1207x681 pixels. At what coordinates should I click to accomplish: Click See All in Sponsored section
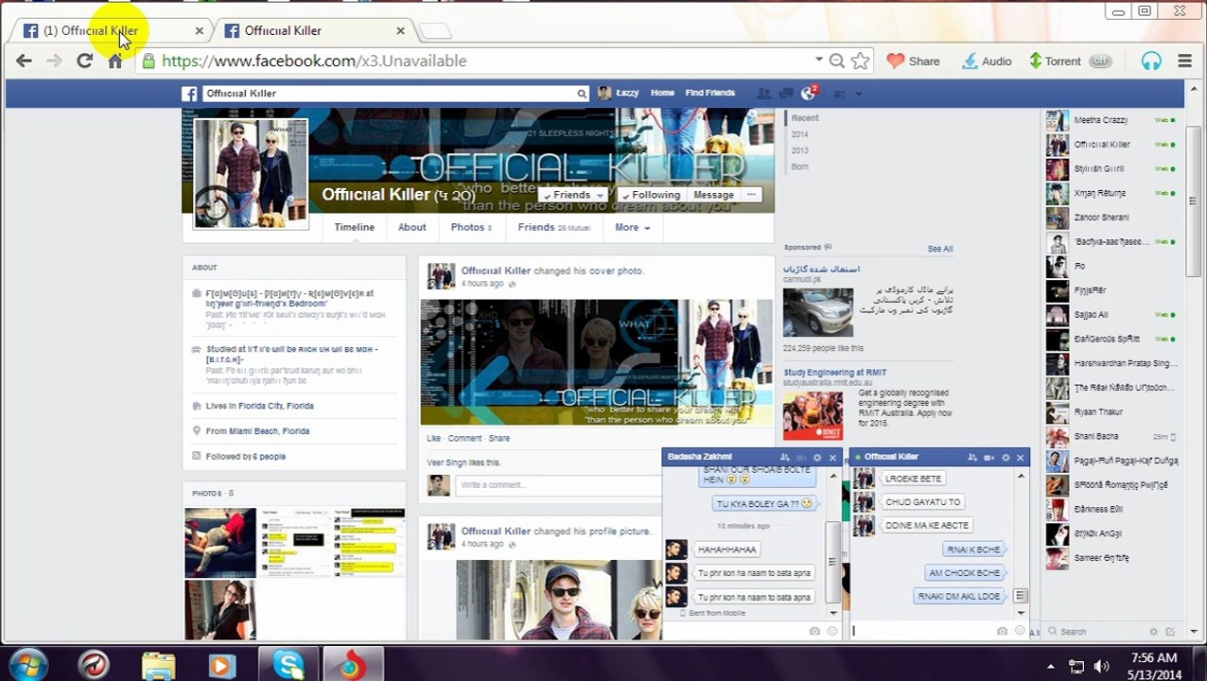coord(939,249)
